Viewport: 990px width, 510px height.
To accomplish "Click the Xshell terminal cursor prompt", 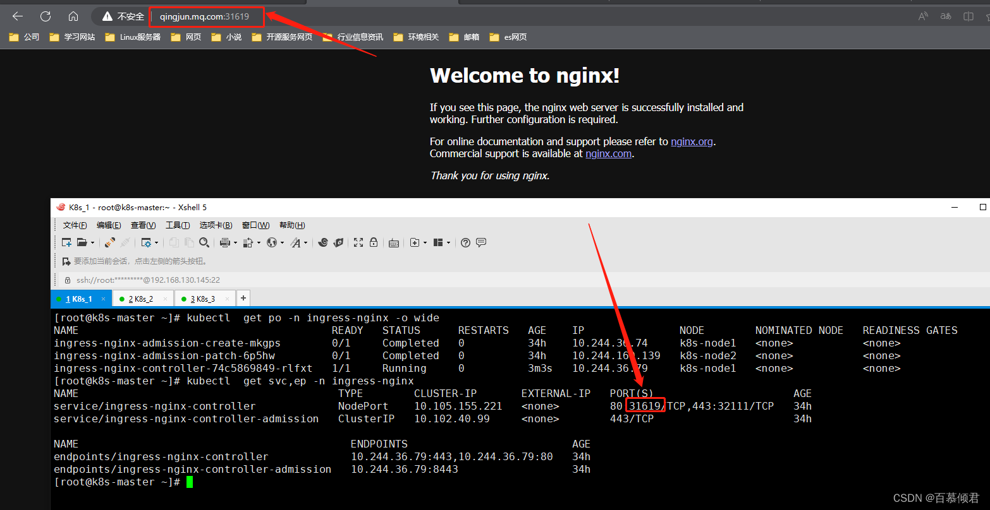I will [190, 482].
